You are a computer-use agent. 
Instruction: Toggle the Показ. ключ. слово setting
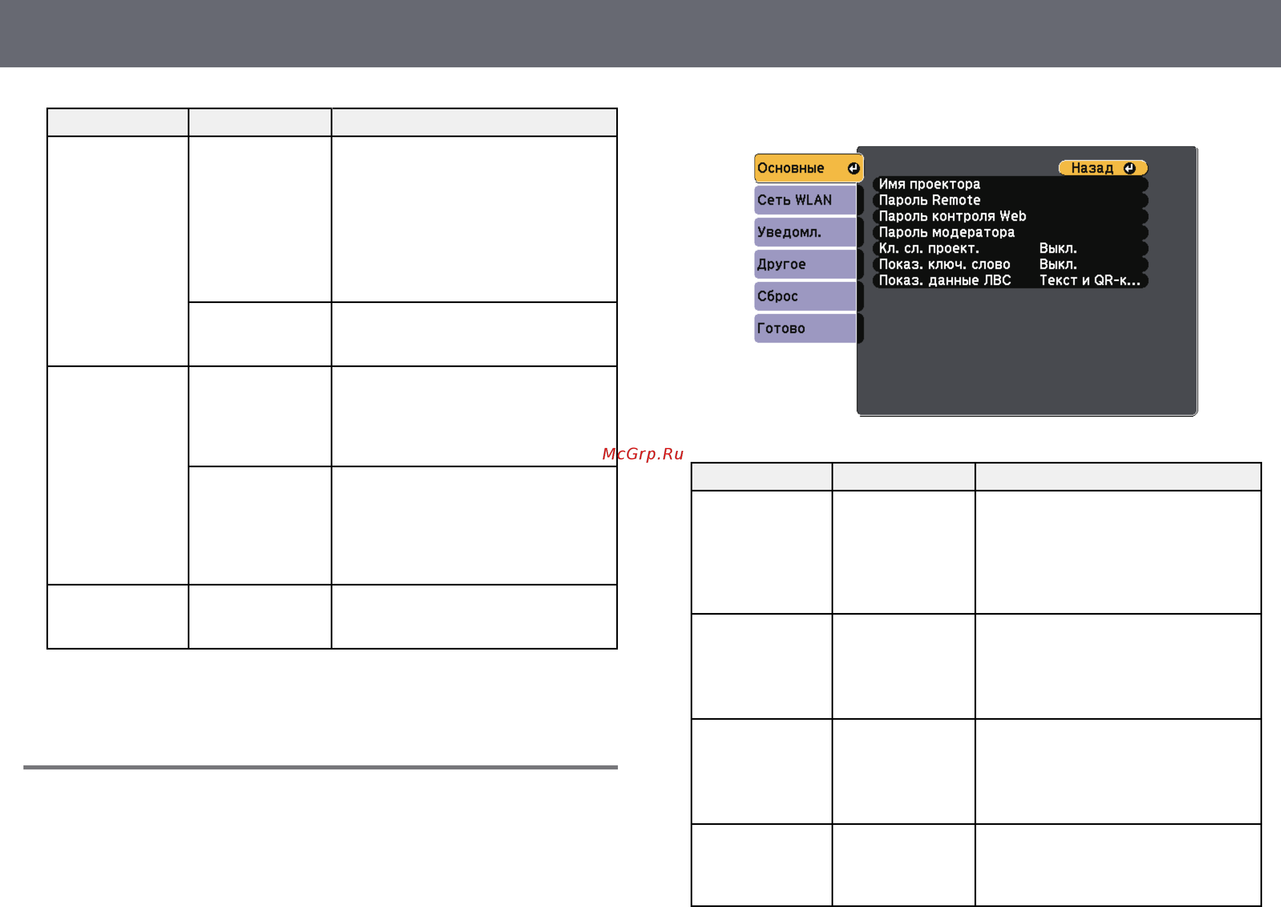[x=1010, y=264]
